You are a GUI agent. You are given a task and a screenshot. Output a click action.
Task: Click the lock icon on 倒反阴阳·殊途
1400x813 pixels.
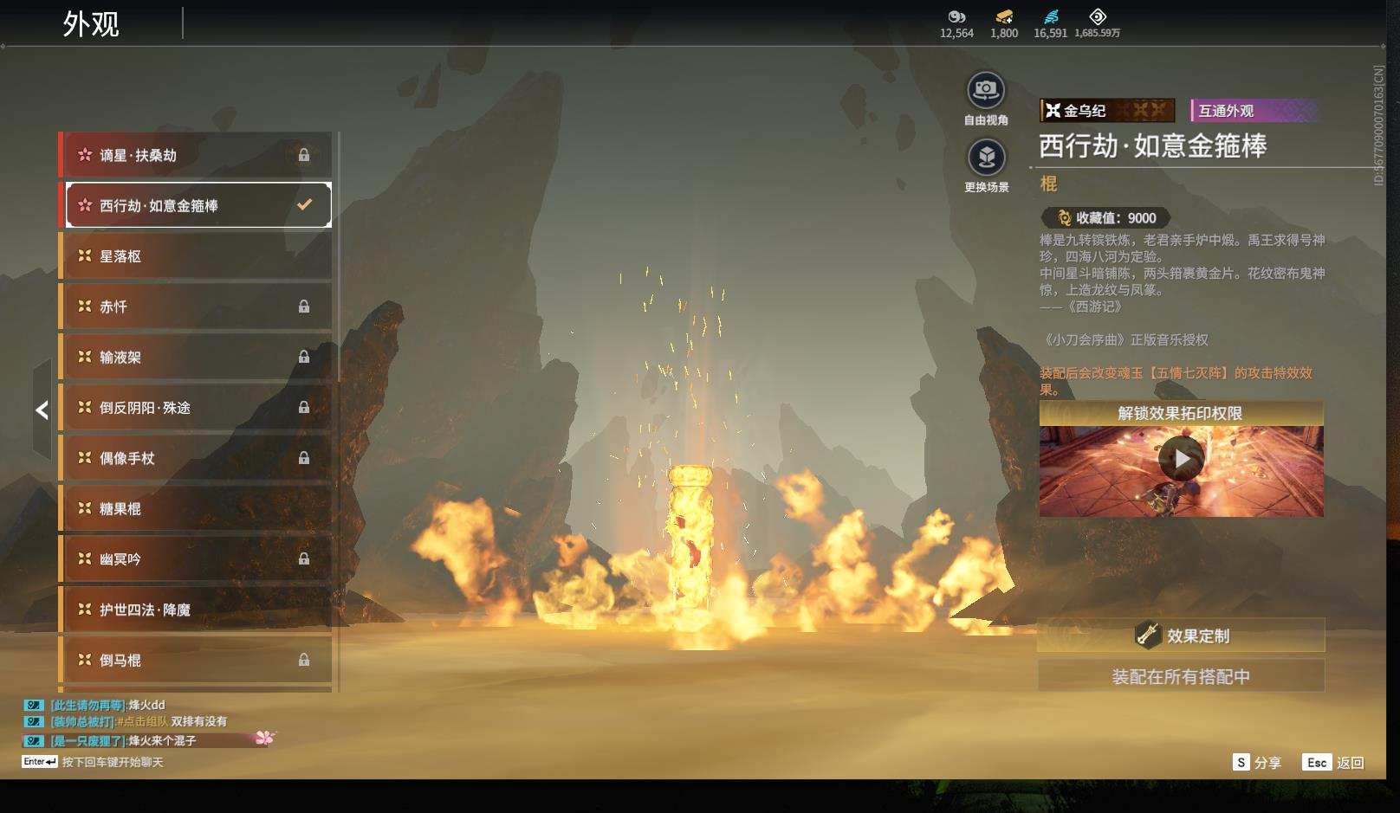pos(304,407)
